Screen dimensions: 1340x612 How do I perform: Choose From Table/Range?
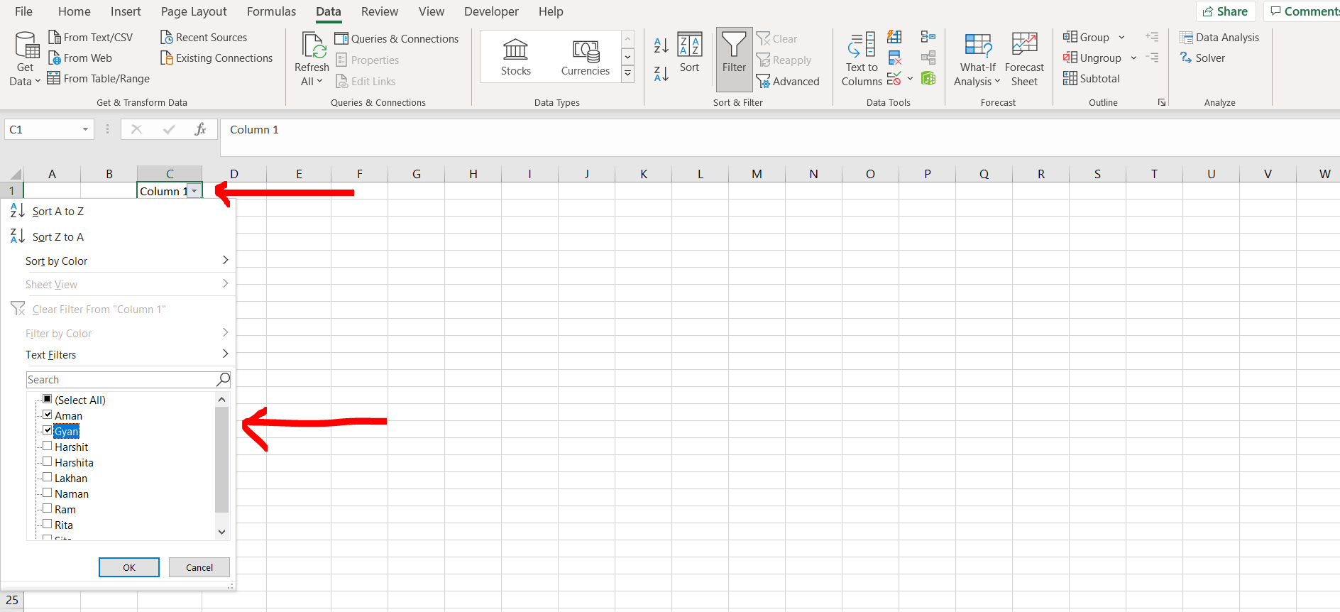(x=99, y=79)
